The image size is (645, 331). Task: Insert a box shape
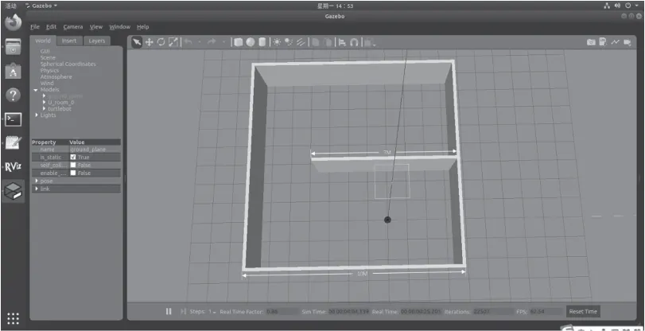(x=238, y=42)
